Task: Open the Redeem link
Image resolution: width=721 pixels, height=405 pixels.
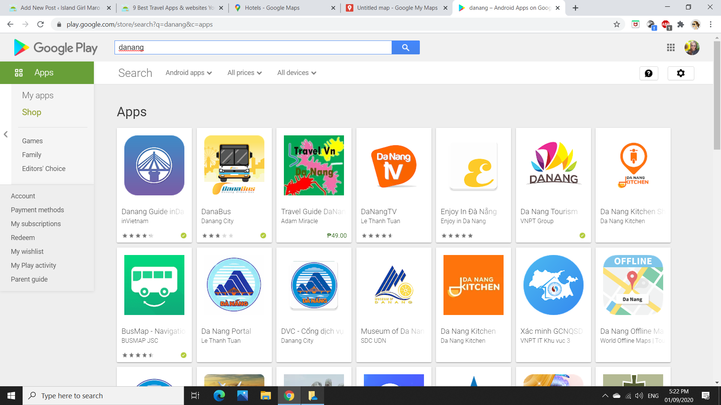Action: [x=23, y=238]
